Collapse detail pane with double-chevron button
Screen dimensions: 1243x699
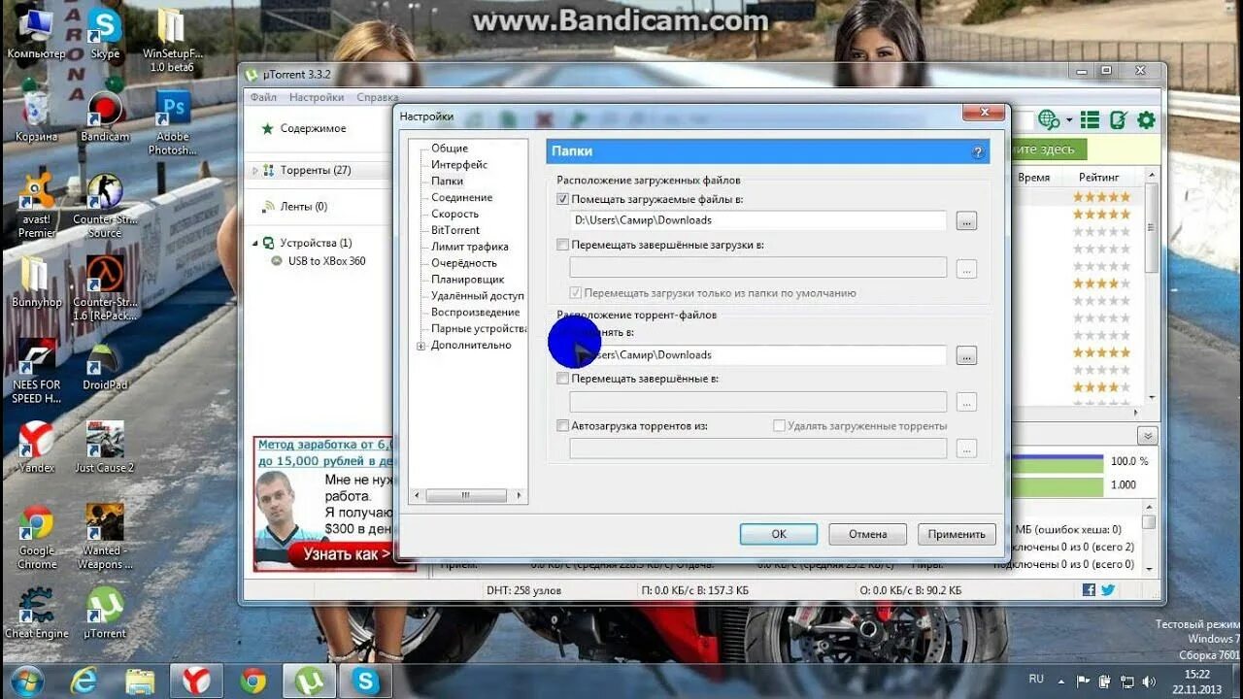click(1148, 436)
